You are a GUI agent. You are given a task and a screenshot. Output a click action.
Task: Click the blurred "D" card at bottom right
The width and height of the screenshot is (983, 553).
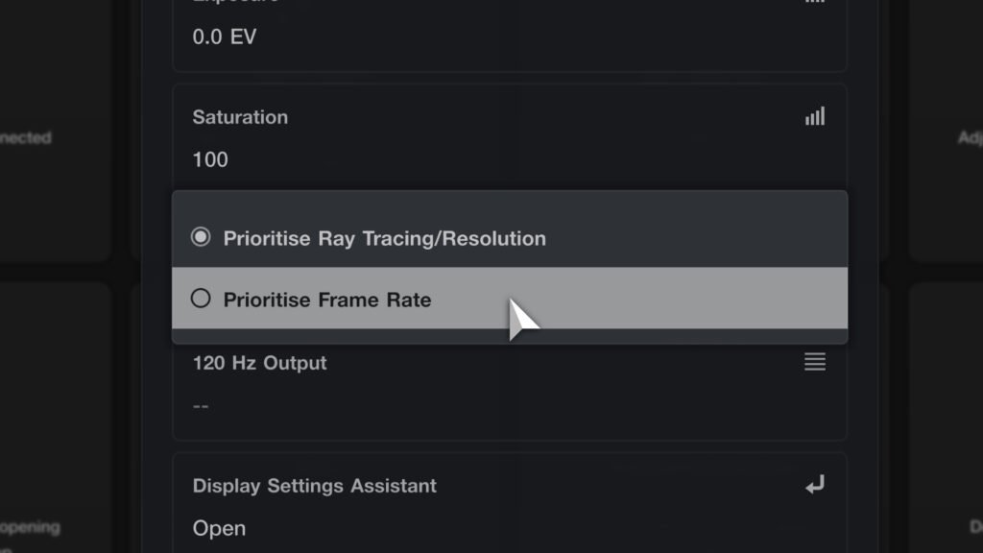click(974, 527)
